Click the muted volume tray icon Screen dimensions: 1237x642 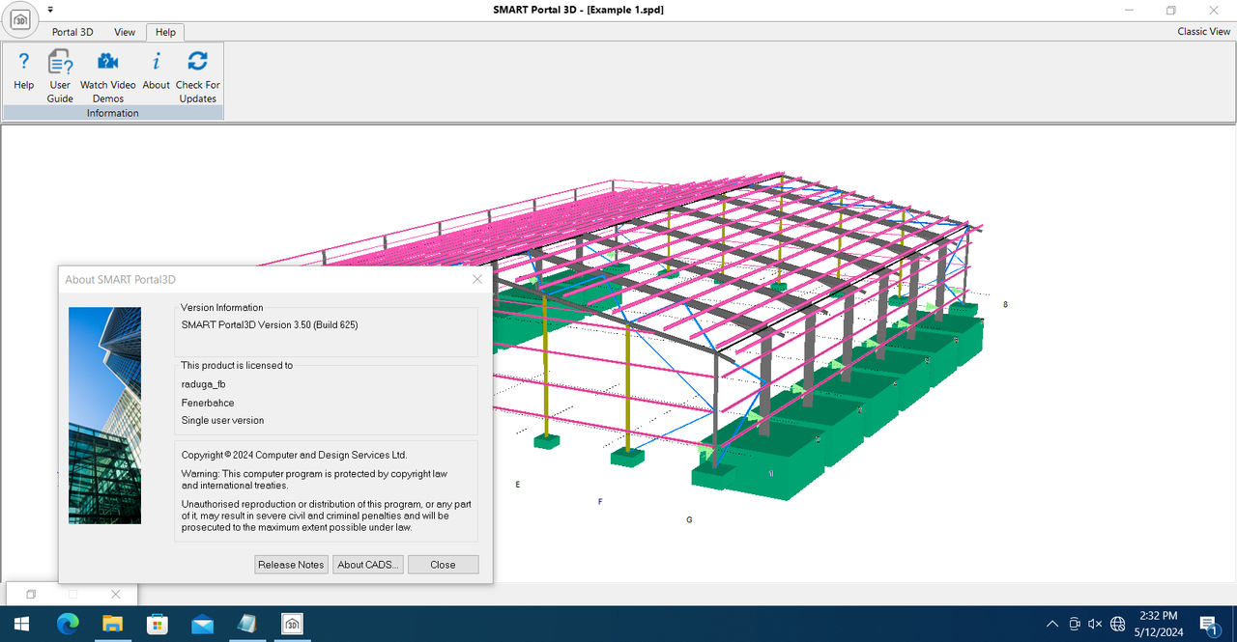point(1096,625)
